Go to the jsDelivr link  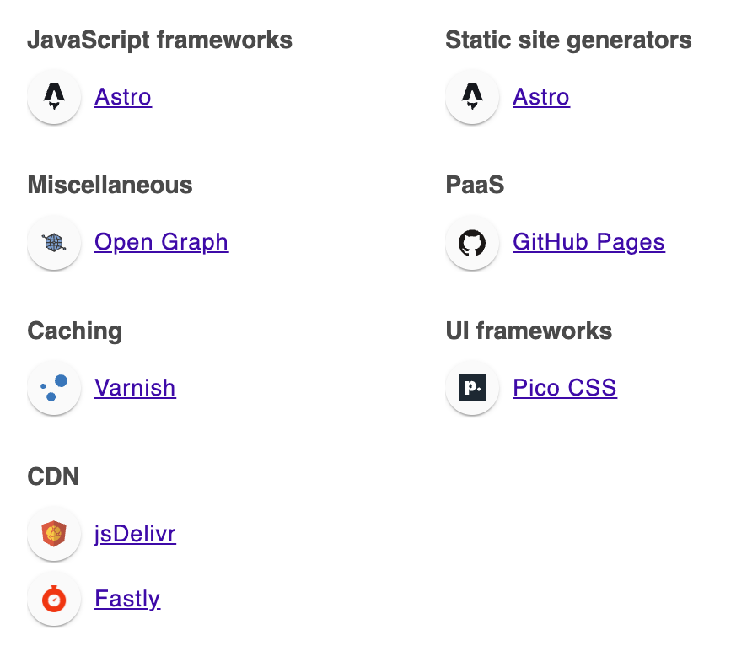(135, 534)
